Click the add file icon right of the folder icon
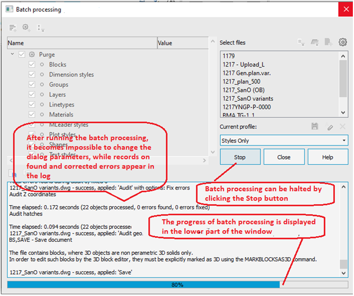 (x=329, y=42)
